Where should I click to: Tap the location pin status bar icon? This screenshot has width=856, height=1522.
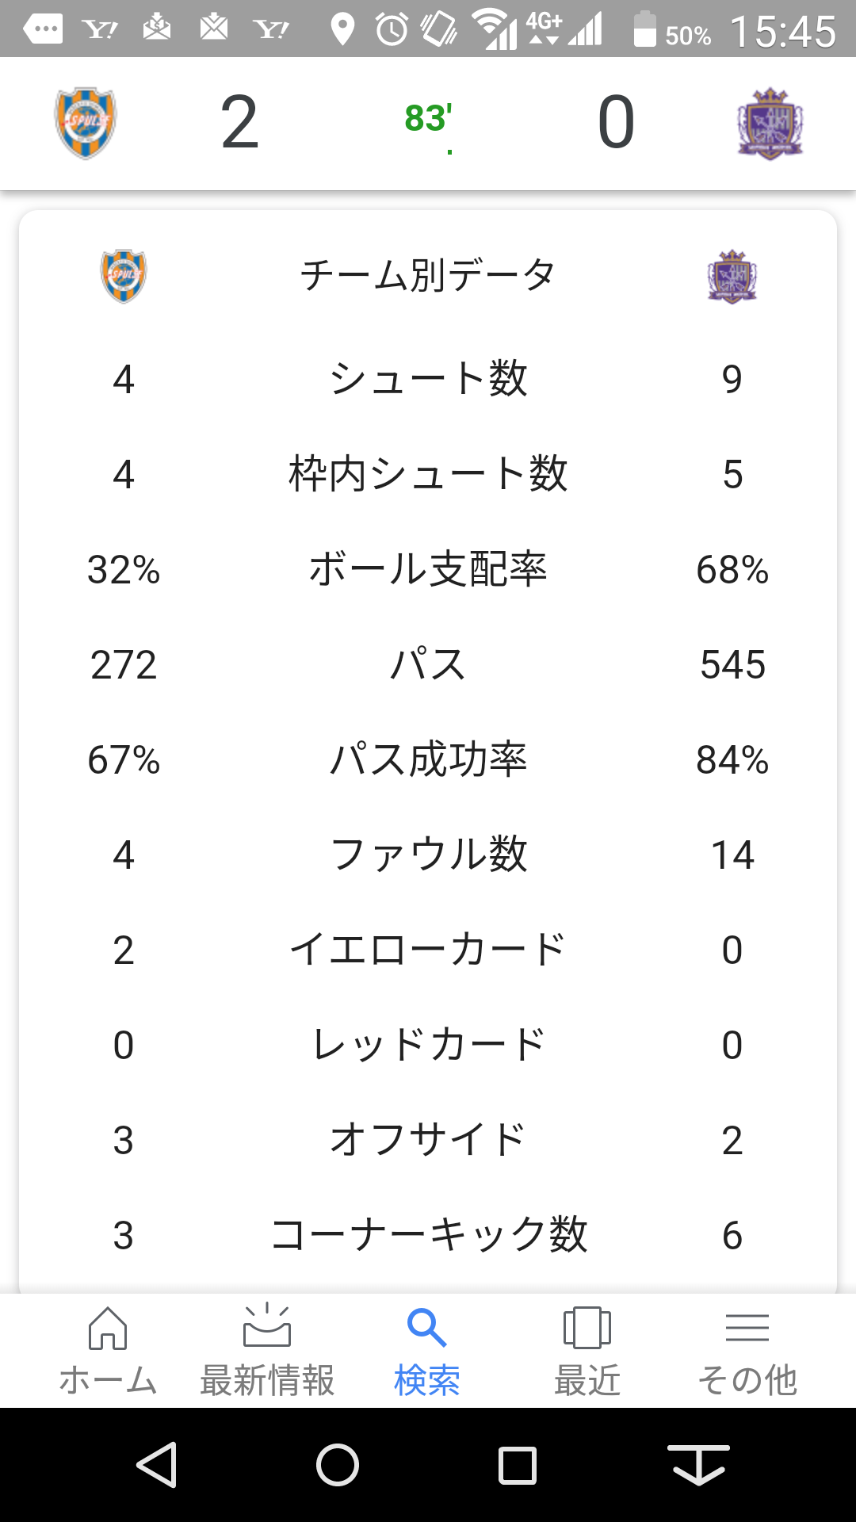342,30
